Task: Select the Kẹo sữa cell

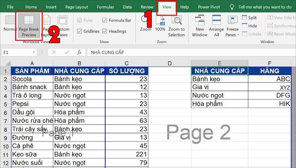Action: pyautogui.click(x=32, y=154)
